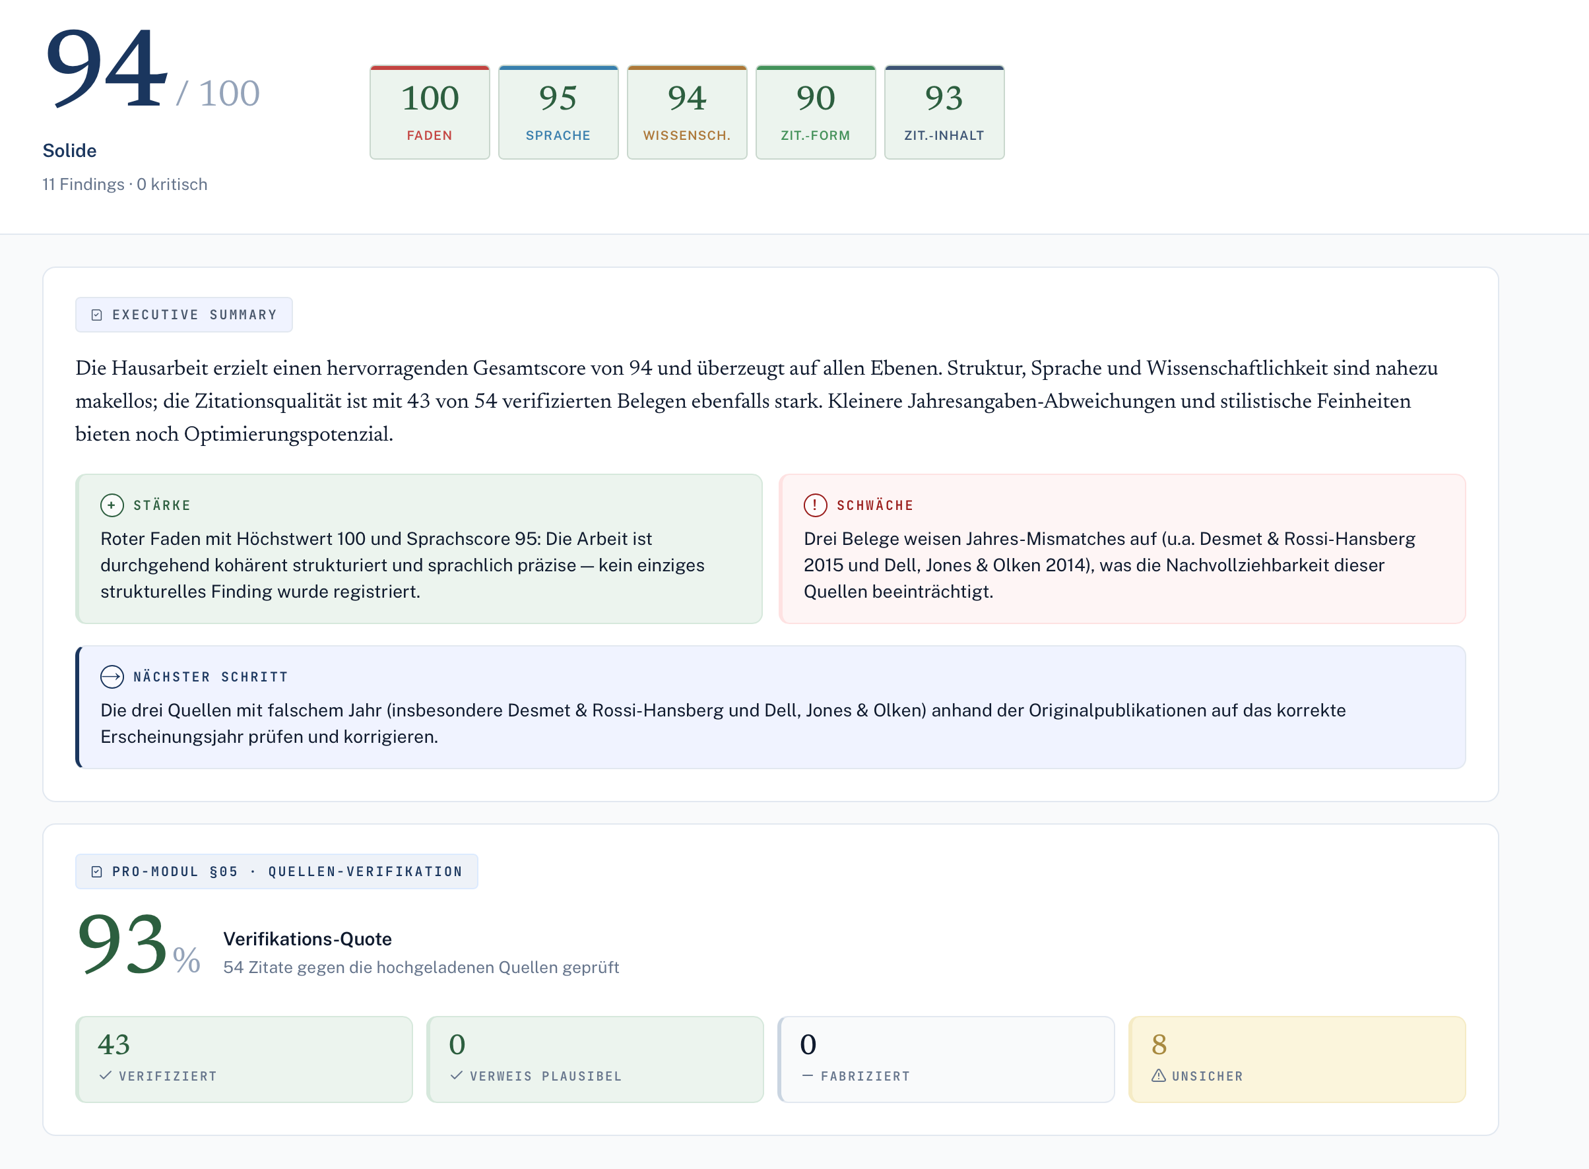
Task: Click the Verifikations-Quote heading
Action: click(308, 939)
